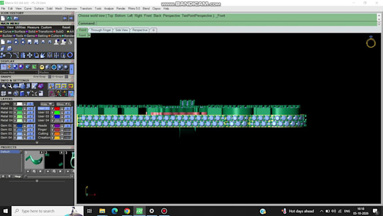
Task: Switch to the Perspective viewport tab
Action: (140, 30)
